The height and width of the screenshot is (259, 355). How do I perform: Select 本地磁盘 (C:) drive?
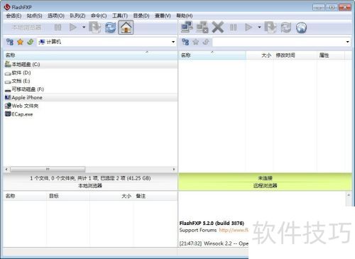click(x=90, y=65)
